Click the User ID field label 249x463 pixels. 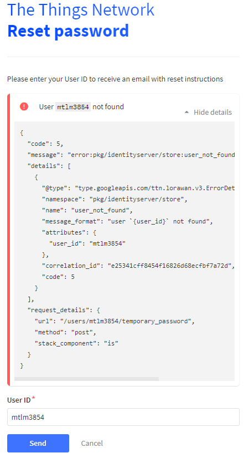19,400
